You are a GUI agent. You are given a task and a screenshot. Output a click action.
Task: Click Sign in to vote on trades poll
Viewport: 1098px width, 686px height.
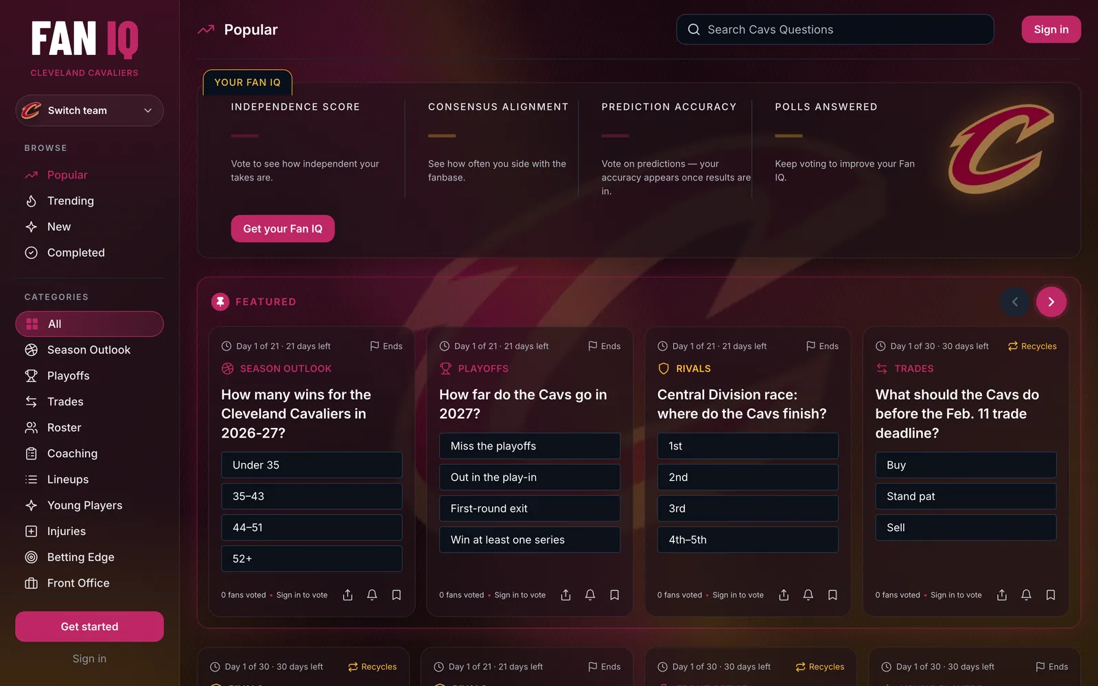[956, 595]
